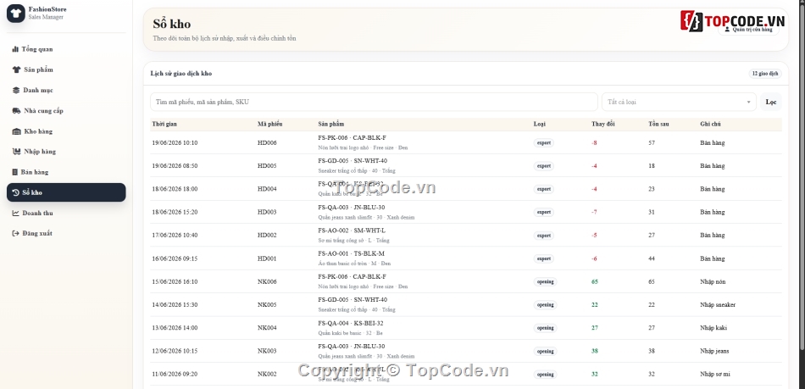Click voucher code NK004

tap(267, 328)
